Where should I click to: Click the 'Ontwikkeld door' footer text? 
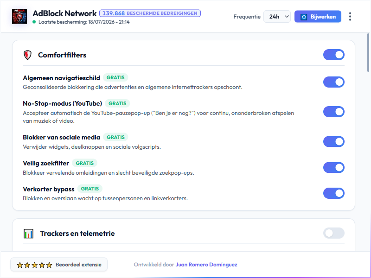(154, 265)
